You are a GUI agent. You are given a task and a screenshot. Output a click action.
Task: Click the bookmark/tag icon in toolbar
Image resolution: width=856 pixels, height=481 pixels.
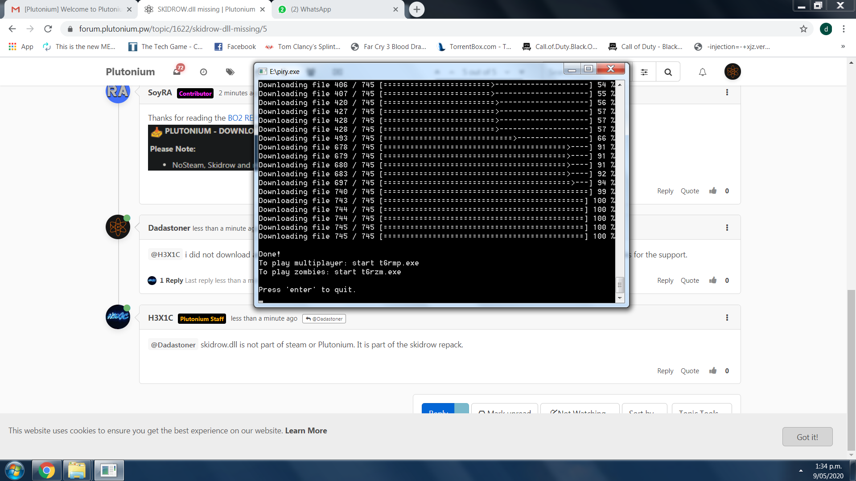tap(230, 72)
